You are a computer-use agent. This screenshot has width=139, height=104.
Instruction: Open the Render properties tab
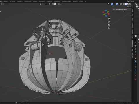pyautogui.click(x=136, y=43)
